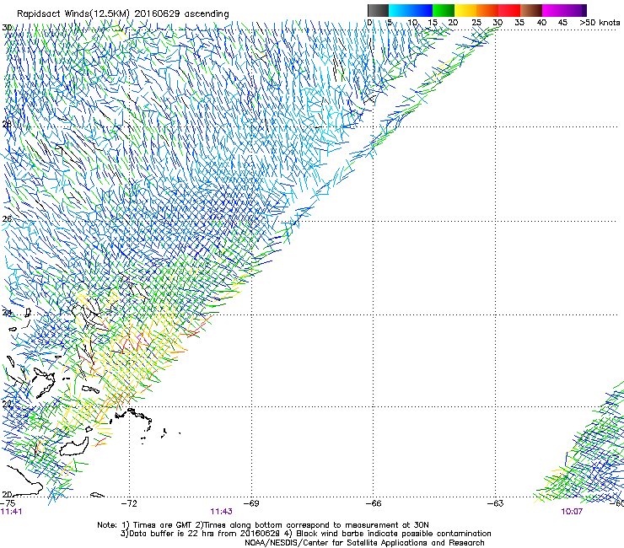This screenshot has width=624, height=548.
Task: Select the longitude label '-75'
Action: point(8,503)
